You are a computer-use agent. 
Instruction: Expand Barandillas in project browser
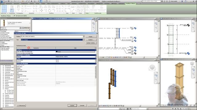3,66
